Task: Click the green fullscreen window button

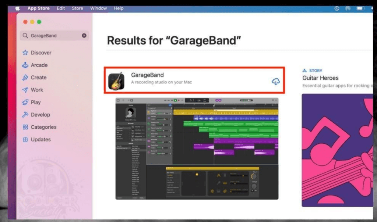Action: pos(39,22)
